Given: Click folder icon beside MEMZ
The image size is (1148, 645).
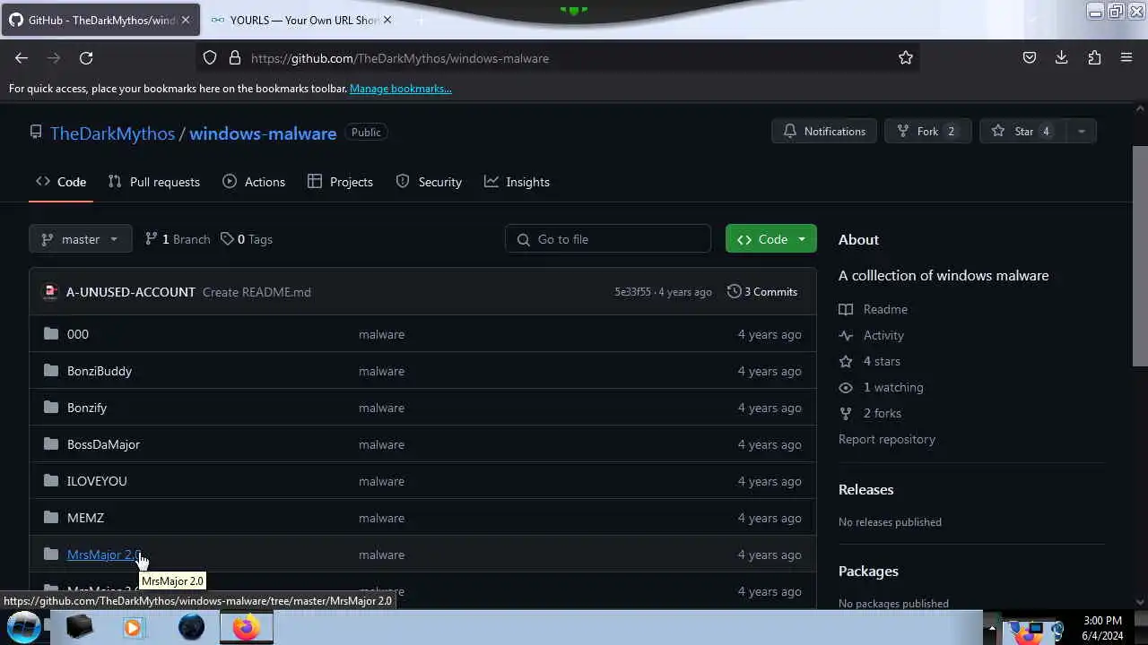Looking at the screenshot, I should tap(51, 518).
